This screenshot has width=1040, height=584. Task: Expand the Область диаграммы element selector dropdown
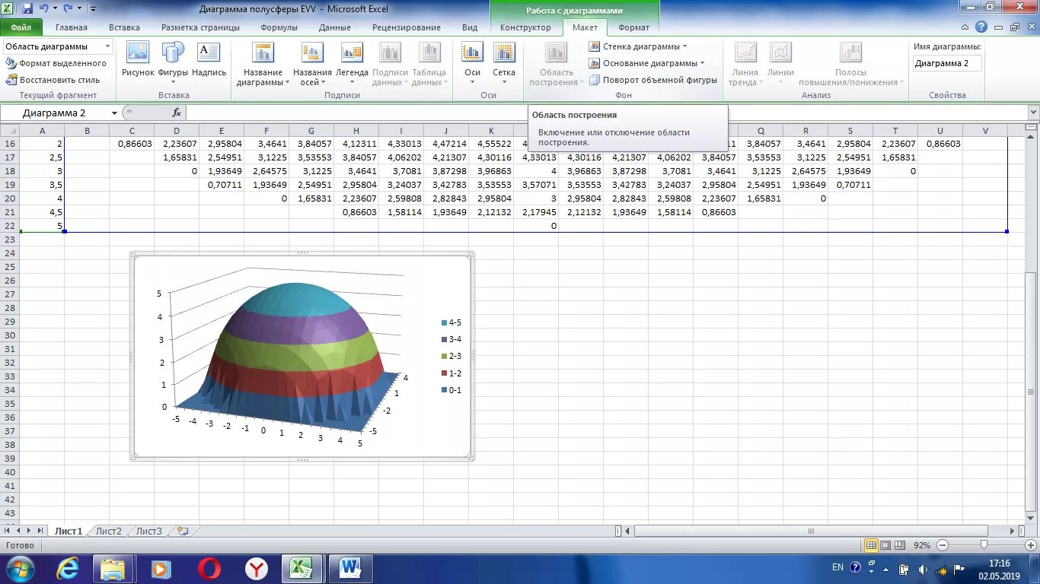[107, 46]
